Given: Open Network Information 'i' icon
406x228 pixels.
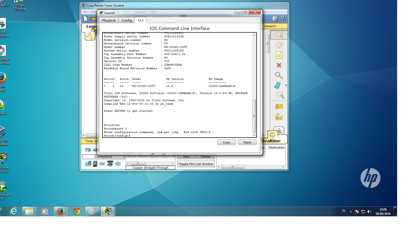Looking at the screenshot, I should [275, 18].
